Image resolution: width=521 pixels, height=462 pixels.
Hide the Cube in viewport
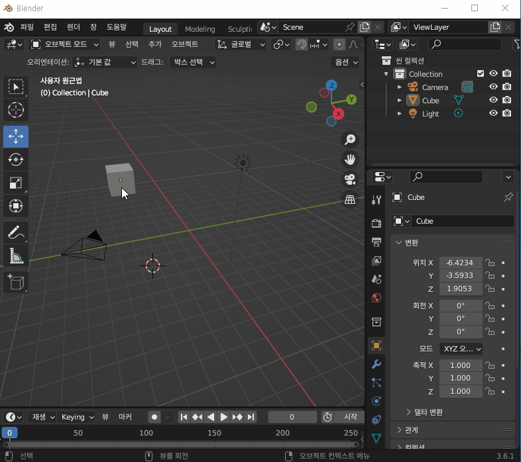[493, 100]
